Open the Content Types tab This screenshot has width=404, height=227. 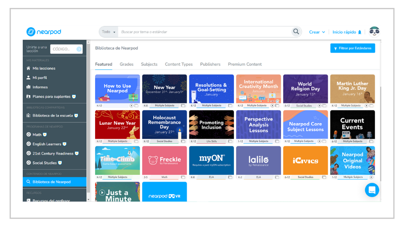[179, 64]
